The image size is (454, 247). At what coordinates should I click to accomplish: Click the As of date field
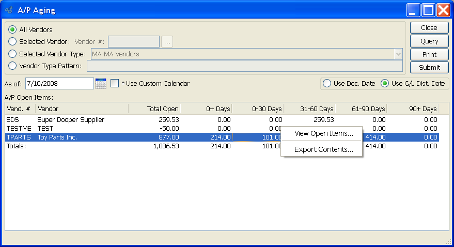pos(59,83)
